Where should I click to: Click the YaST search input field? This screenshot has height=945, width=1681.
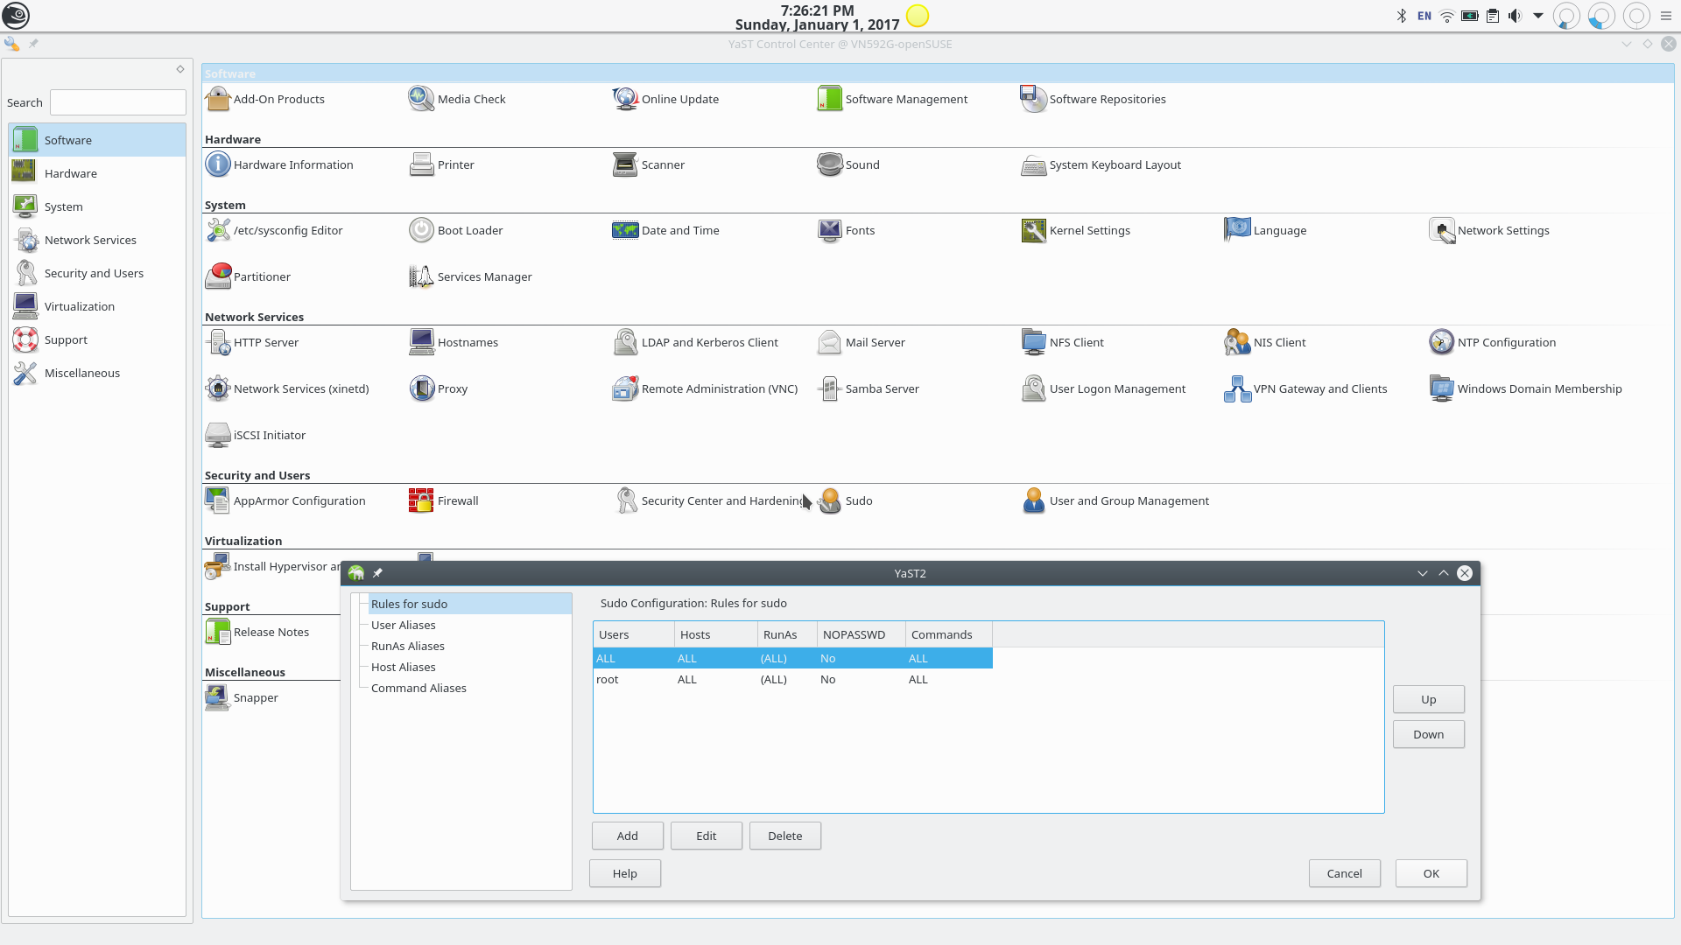point(118,102)
